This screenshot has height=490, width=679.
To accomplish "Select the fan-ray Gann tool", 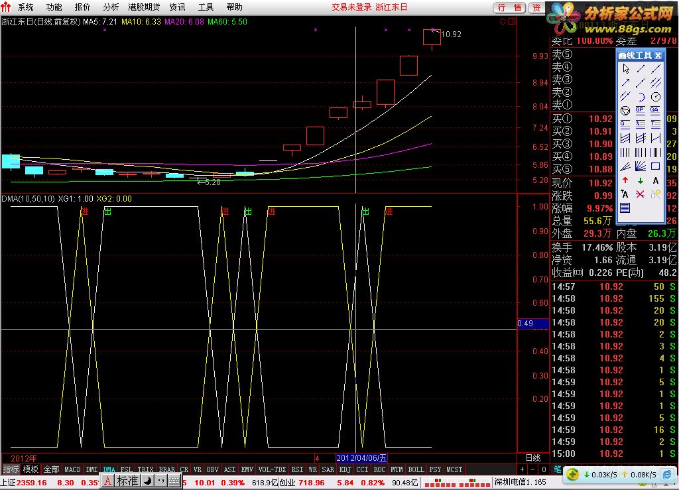I will coord(641,166).
